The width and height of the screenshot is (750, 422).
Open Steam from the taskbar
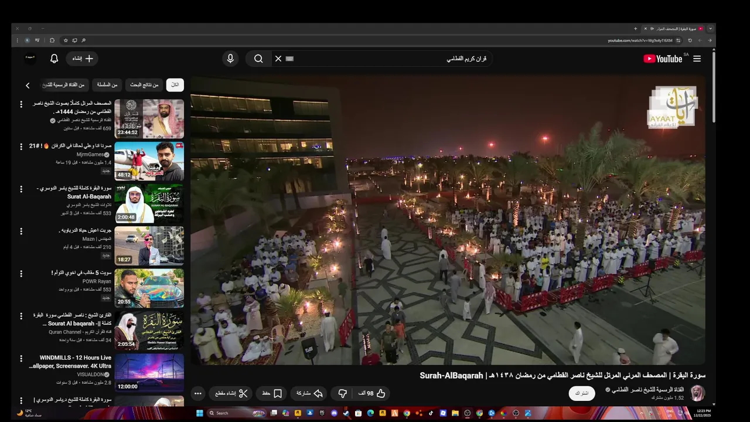click(346, 413)
